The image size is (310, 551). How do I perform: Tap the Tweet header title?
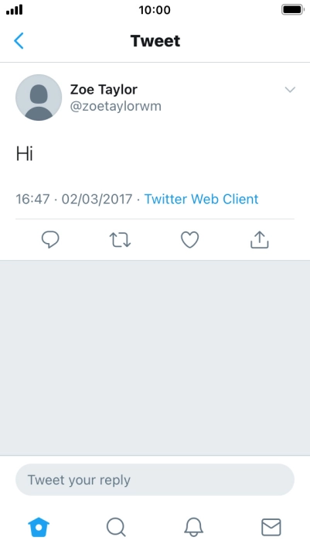point(155,41)
